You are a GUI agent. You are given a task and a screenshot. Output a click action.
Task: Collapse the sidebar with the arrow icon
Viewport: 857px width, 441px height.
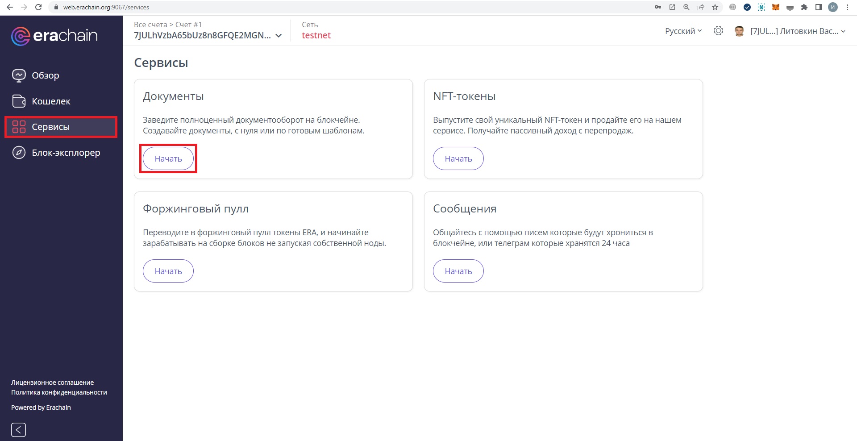pos(18,430)
